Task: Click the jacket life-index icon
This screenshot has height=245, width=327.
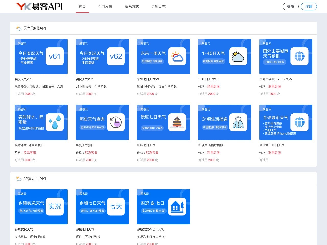Action: 238,122
